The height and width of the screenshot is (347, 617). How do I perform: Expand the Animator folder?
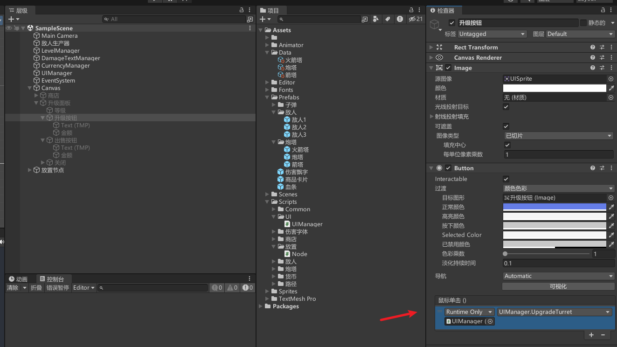point(267,45)
